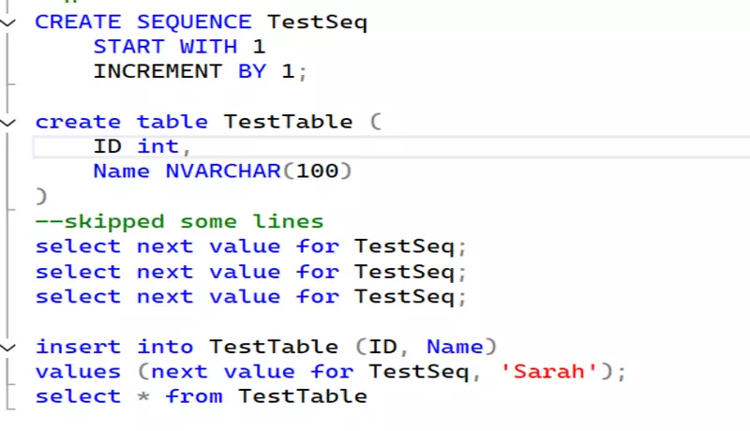Click the asterisk in the select statement
This screenshot has width=750, height=431.
142,396
